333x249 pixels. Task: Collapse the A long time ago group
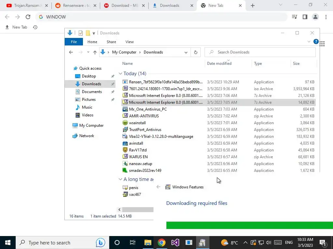(x=120, y=179)
